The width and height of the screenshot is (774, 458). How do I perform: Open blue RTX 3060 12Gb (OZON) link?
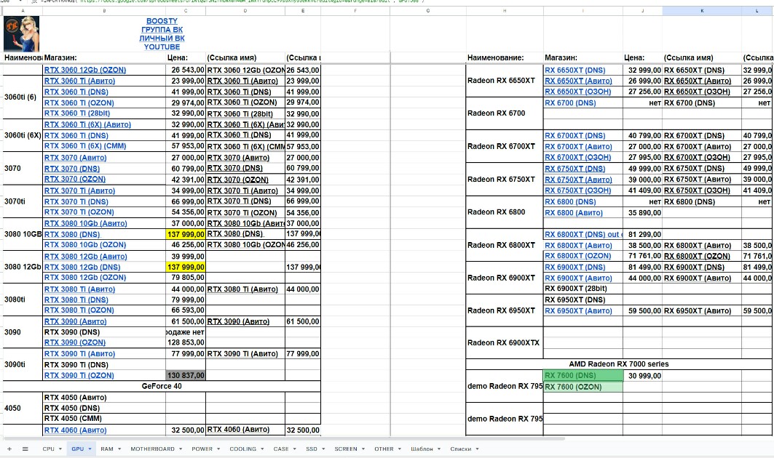click(85, 70)
